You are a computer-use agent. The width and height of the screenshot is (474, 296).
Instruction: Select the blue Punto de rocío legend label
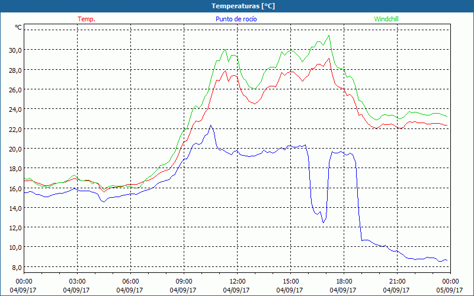point(236,19)
